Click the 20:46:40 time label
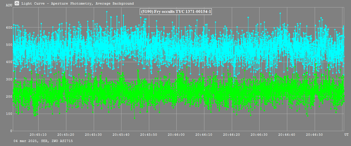 287,134
